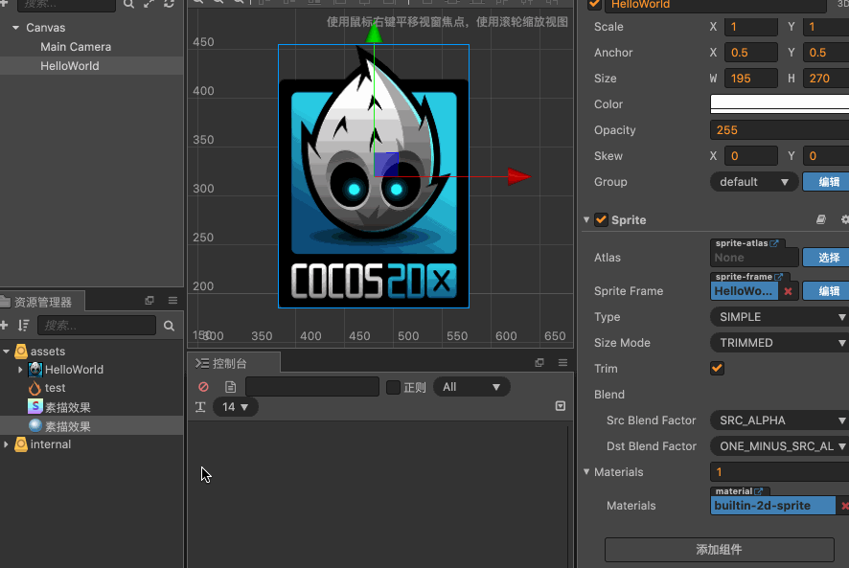Image resolution: width=849 pixels, height=568 pixels.
Task: Click the Skew X input field
Action: coord(750,156)
